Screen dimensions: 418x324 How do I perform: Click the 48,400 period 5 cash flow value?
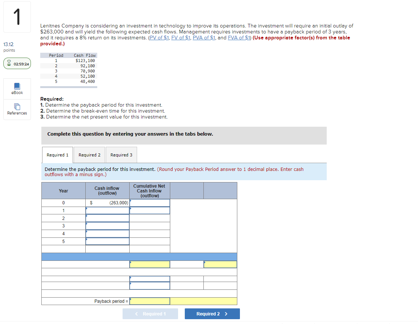(88, 81)
